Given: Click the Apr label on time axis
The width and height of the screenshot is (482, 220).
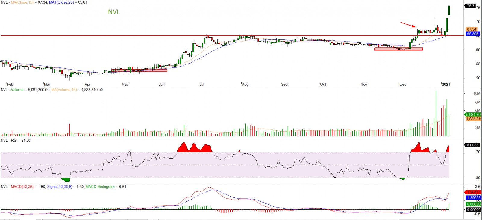Looking at the screenshot, I should click(87, 85).
